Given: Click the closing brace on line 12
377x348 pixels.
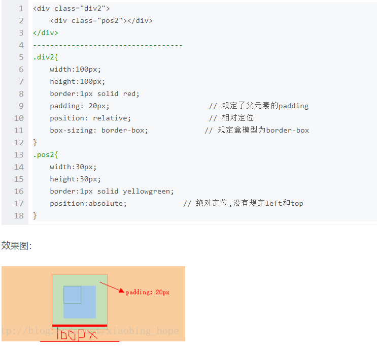Looking at the screenshot, I should point(35,143).
